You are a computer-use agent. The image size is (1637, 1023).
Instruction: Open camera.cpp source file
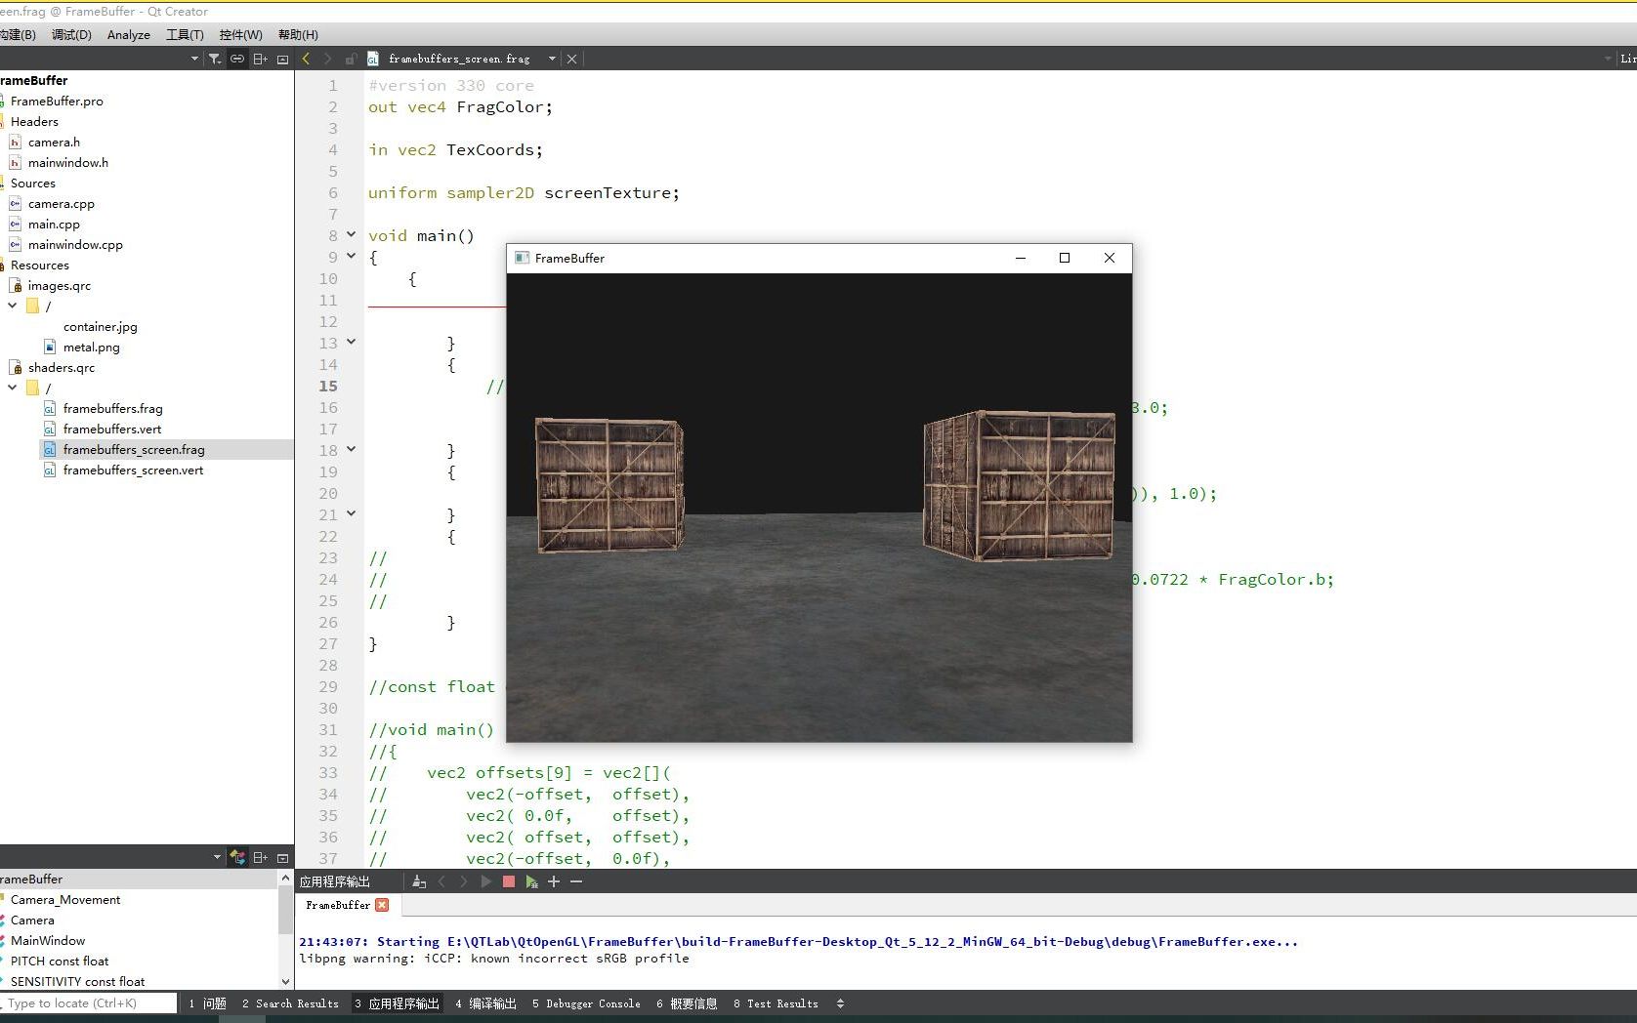click(62, 203)
